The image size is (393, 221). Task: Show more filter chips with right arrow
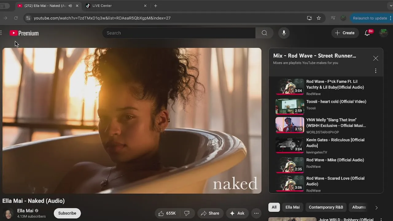tap(376, 207)
